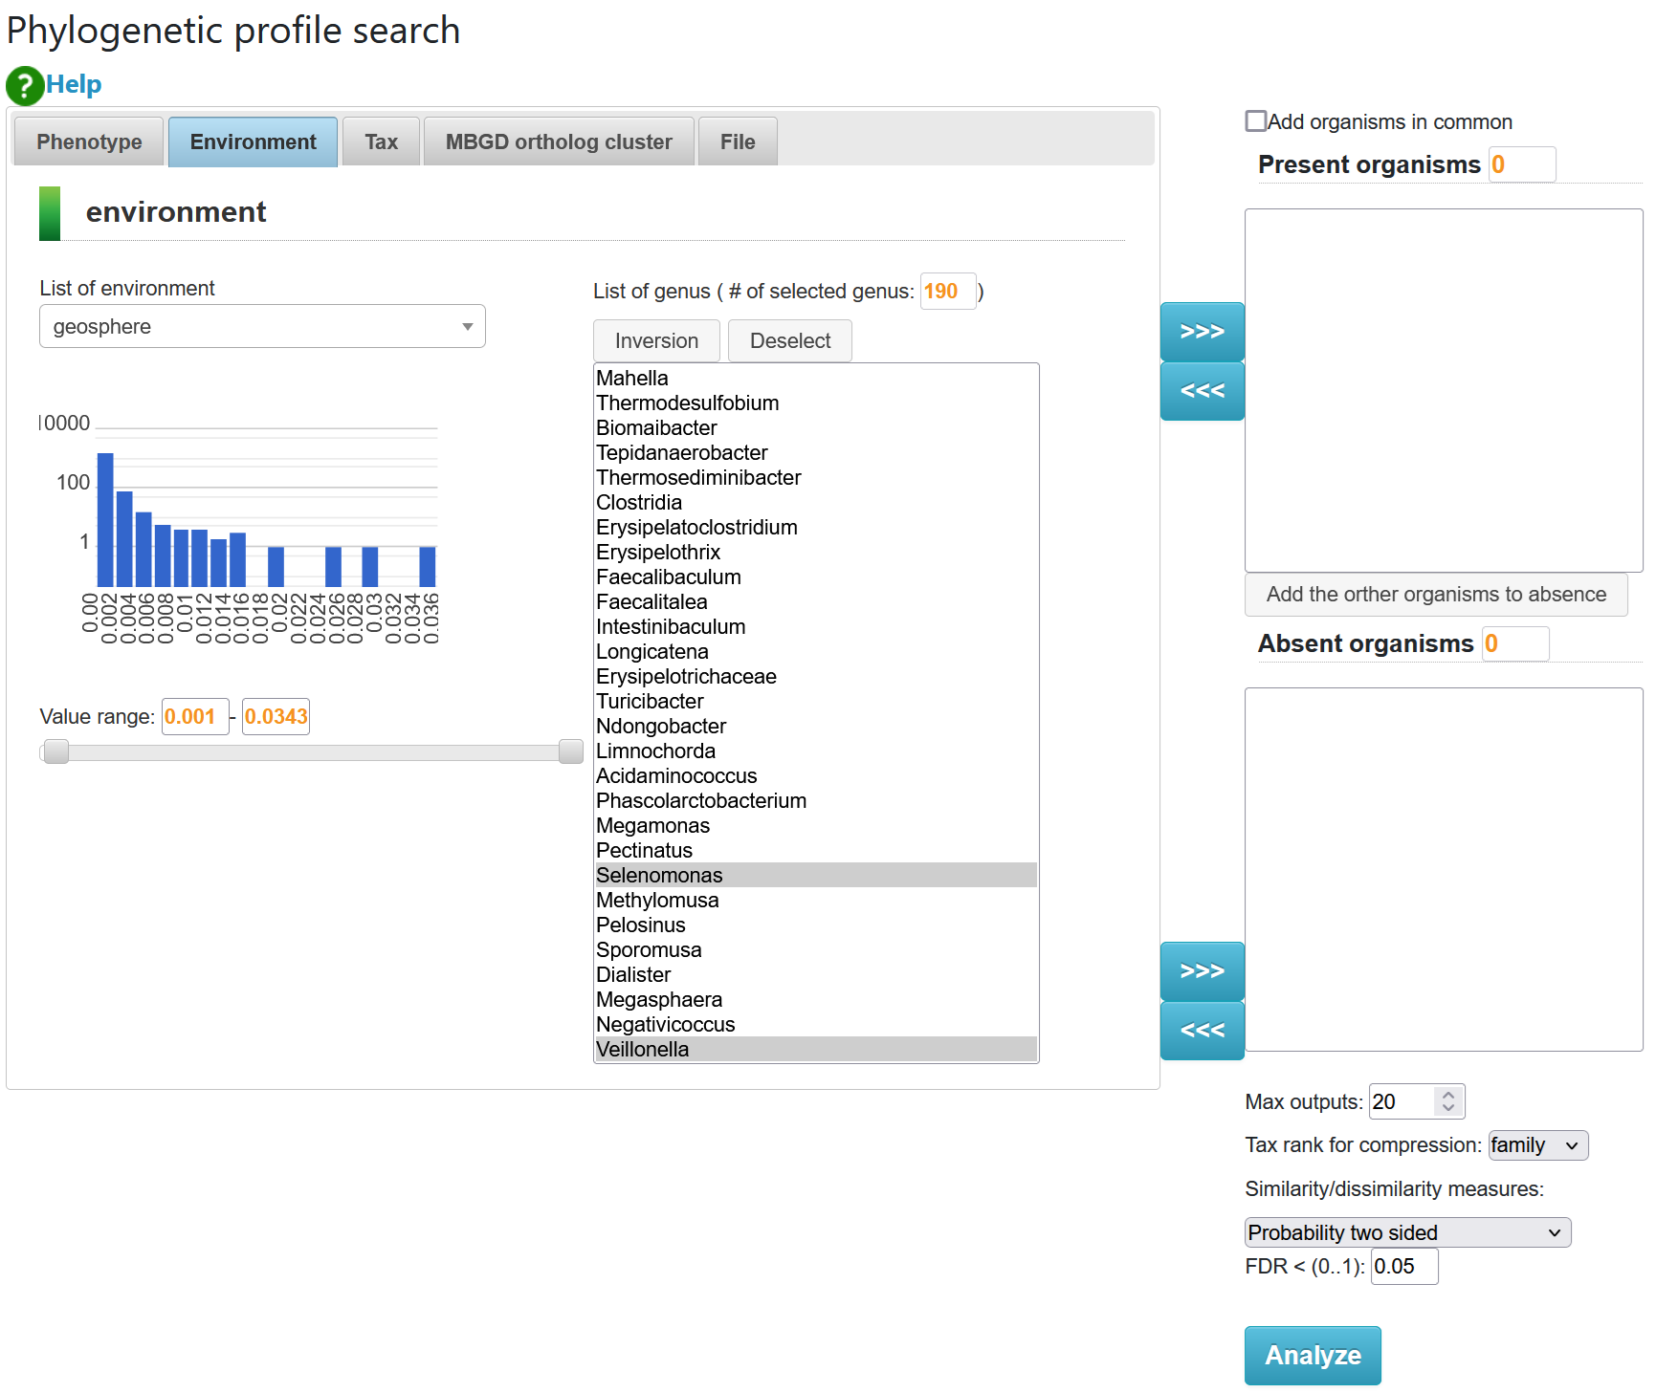Open the Probability two sided measure dropdown
This screenshot has width=1656, height=1393.
1406,1232
